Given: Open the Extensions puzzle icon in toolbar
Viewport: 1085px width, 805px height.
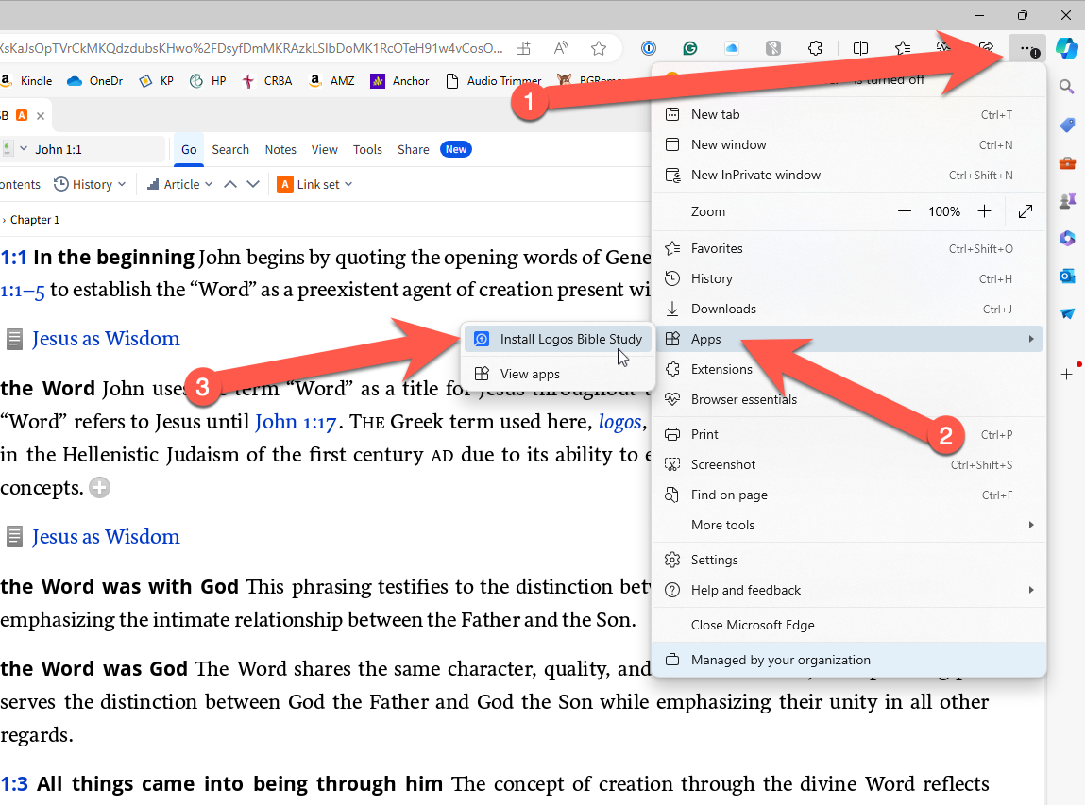Looking at the screenshot, I should point(815,48).
